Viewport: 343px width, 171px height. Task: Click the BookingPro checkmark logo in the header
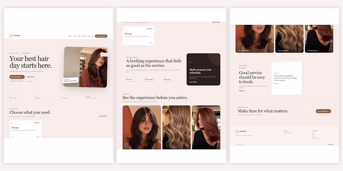tap(11, 36)
